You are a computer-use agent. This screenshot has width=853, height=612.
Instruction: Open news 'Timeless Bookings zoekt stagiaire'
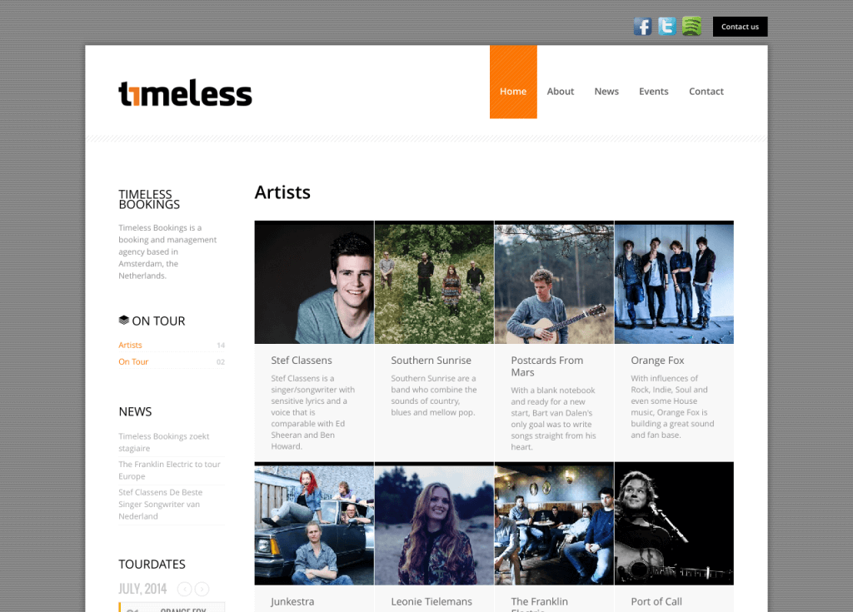[x=164, y=442]
